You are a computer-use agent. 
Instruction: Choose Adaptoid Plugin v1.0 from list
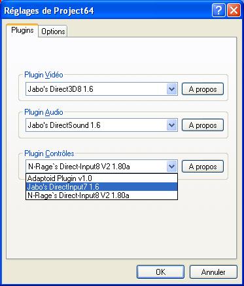(x=101, y=178)
